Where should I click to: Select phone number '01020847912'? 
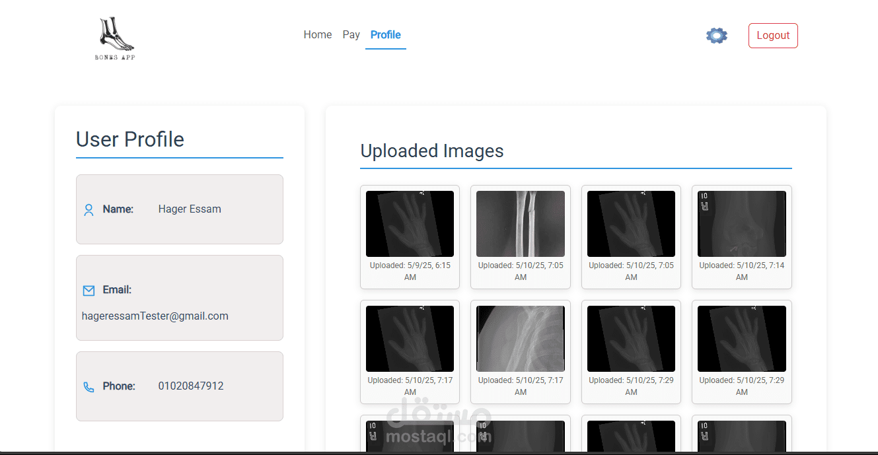coord(191,386)
